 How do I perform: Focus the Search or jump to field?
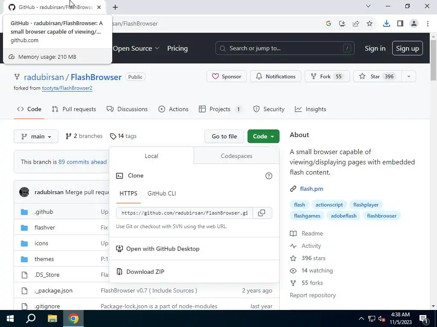click(x=285, y=49)
